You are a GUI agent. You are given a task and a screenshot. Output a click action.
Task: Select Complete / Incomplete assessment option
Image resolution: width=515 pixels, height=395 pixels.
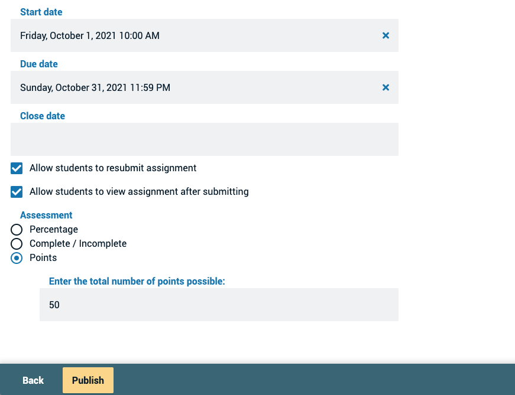pyautogui.click(x=17, y=244)
